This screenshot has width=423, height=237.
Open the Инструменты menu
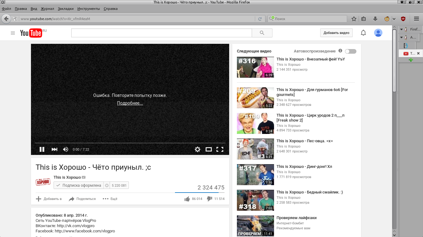coord(89,9)
